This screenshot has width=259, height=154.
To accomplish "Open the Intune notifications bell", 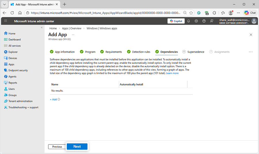I will pyautogui.click(x=188, y=21).
